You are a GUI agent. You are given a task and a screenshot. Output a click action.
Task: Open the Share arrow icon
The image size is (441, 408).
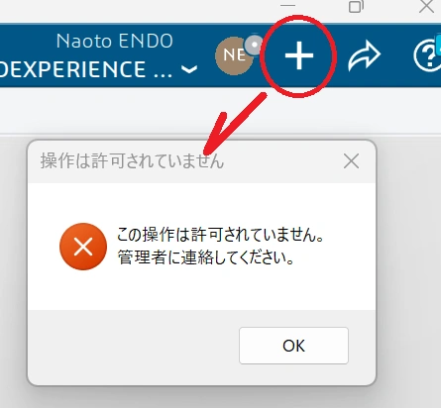(365, 55)
